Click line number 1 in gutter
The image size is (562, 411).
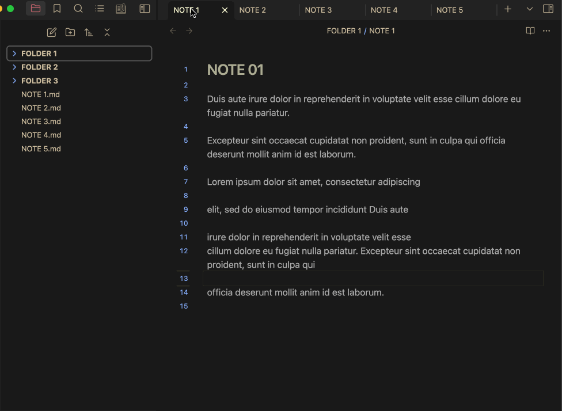(185, 69)
